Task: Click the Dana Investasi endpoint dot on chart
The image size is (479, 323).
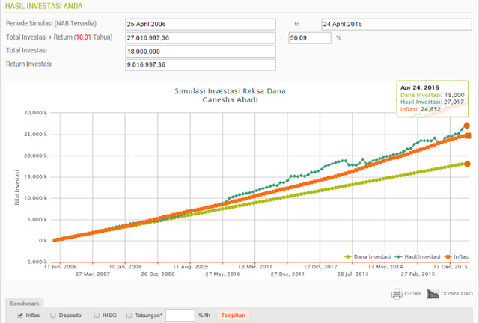Action: pyautogui.click(x=467, y=164)
